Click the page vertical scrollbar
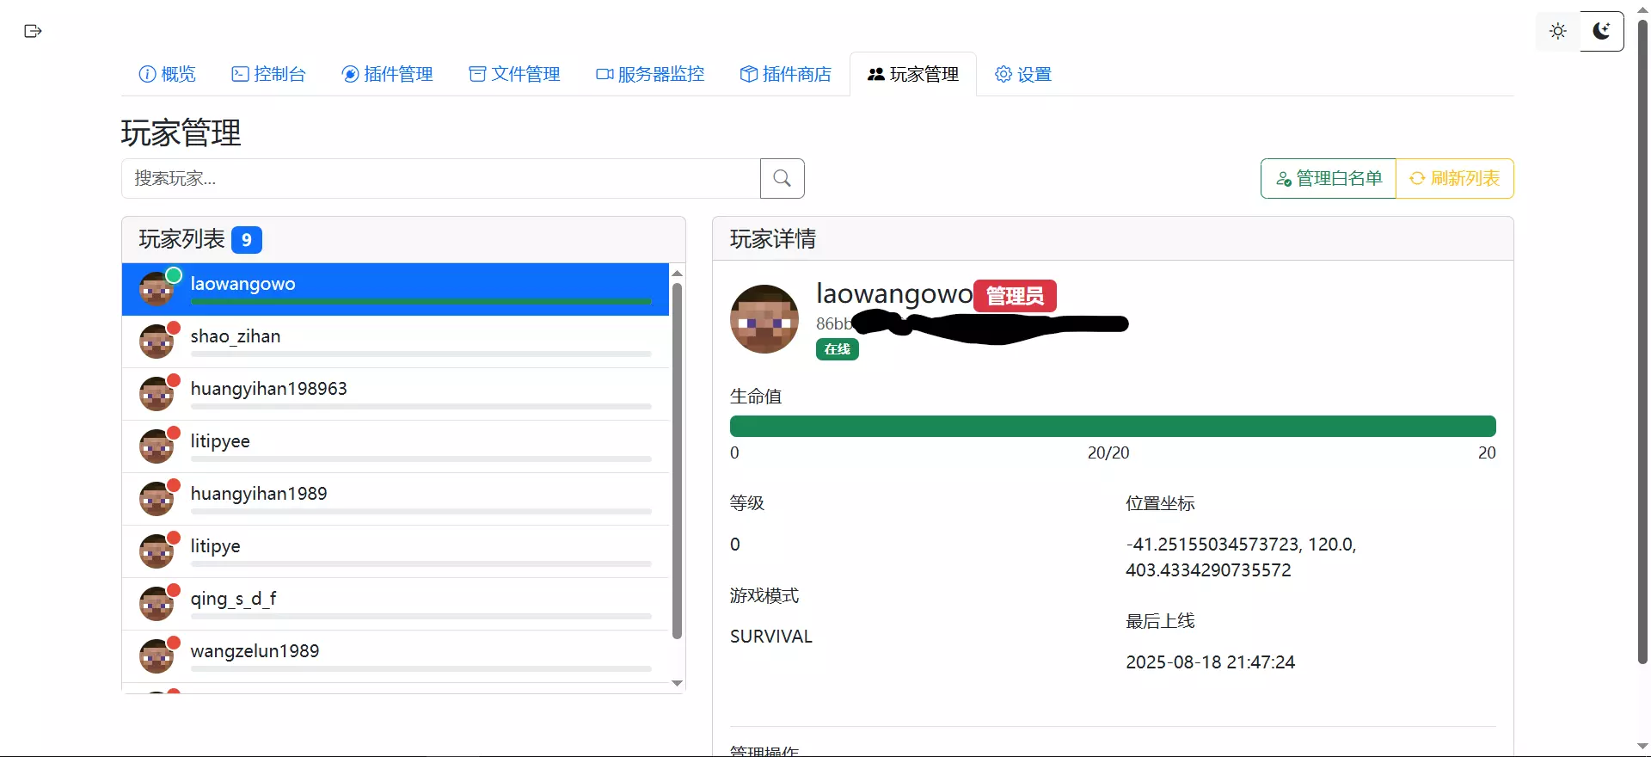Screen dimensions: 1651x757 pos(1642,342)
